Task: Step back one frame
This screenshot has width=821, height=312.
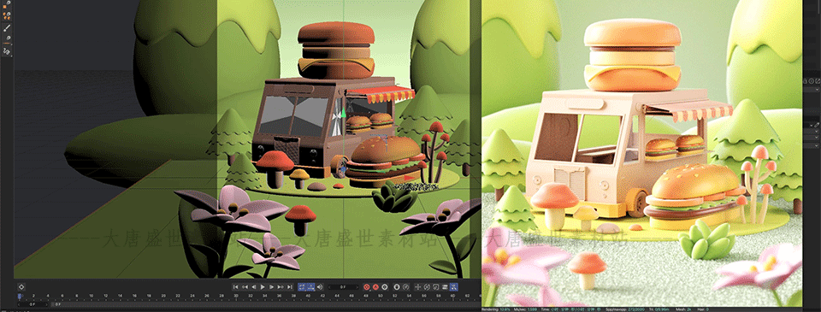Action: click(253, 287)
